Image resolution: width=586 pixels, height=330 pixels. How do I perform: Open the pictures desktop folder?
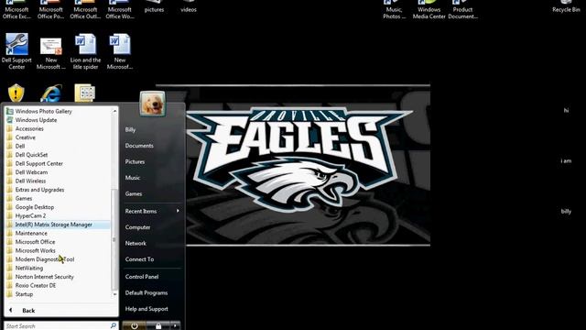(x=154, y=6)
